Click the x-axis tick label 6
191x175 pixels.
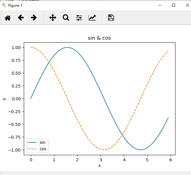pyautogui.click(x=171, y=160)
